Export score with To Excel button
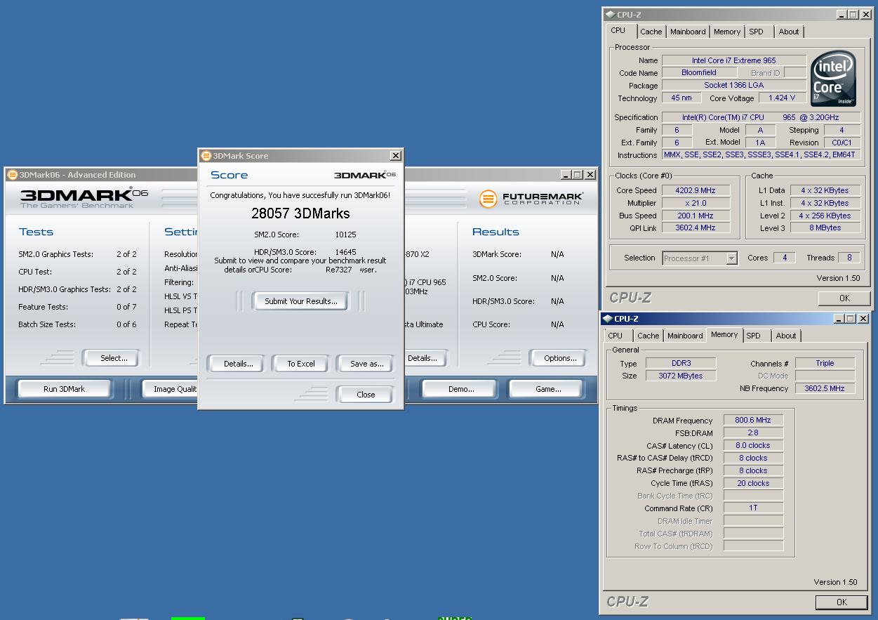This screenshot has width=878, height=620. click(301, 364)
